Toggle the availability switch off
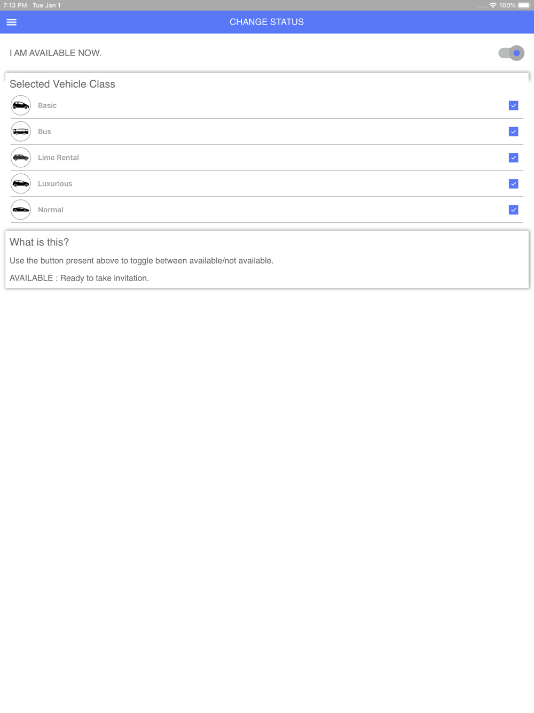 (x=511, y=53)
